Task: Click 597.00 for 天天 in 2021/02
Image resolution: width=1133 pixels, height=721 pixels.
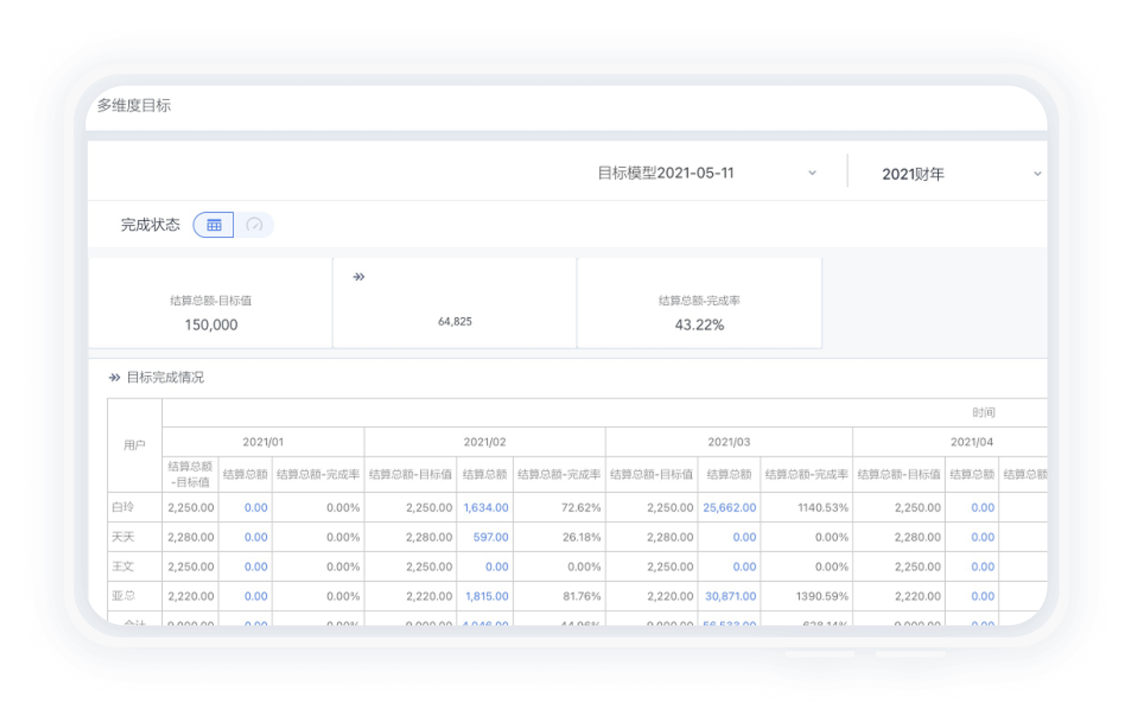Action: click(x=491, y=537)
